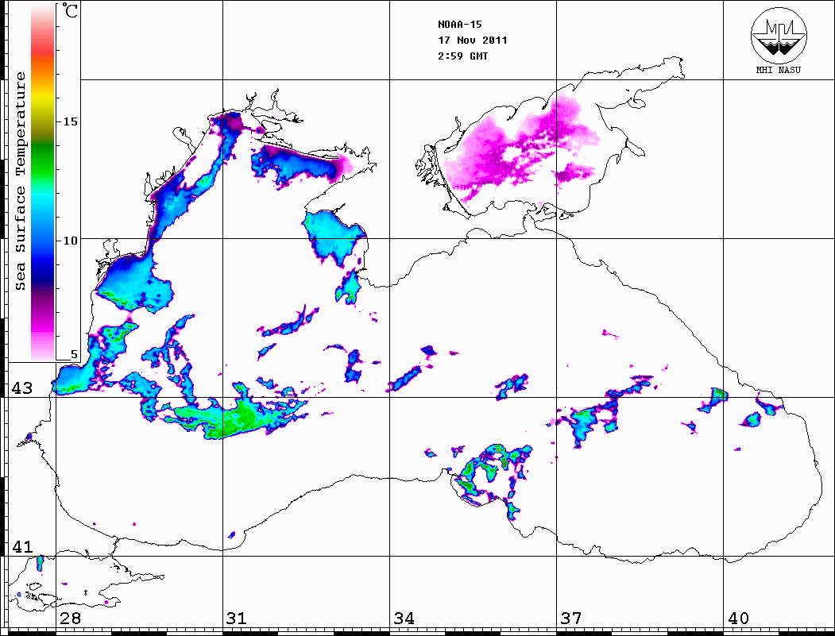Click the time text 2:59 GMT
Screen dimensions: 835x636
coord(462,56)
